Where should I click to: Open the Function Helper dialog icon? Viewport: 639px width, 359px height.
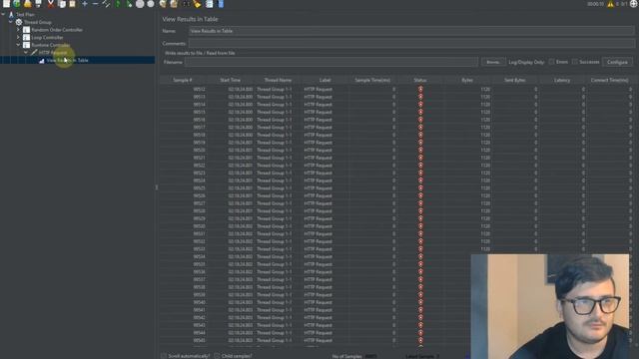tap(209, 4)
